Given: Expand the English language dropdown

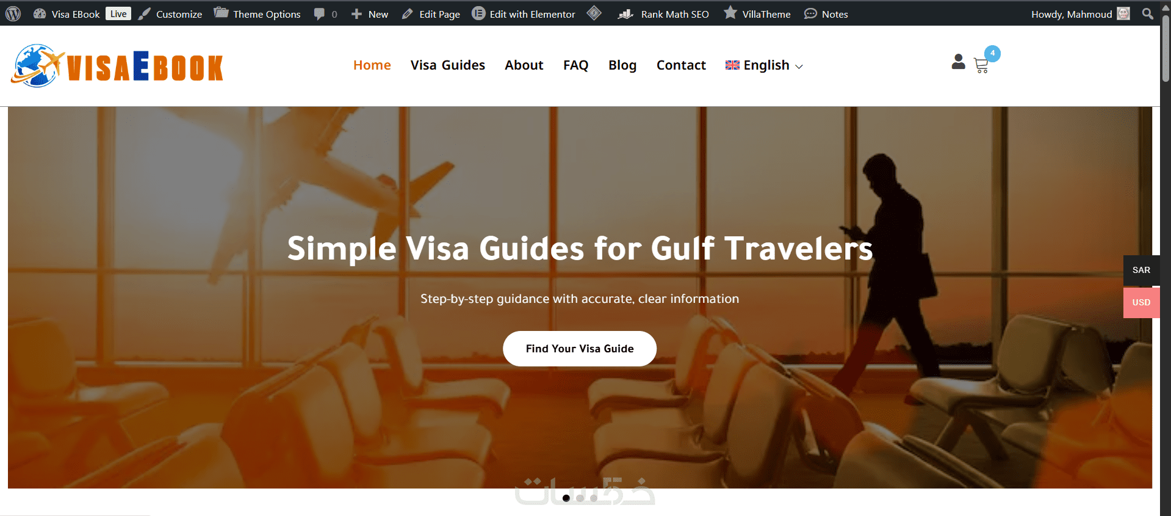Looking at the screenshot, I should pyautogui.click(x=764, y=65).
